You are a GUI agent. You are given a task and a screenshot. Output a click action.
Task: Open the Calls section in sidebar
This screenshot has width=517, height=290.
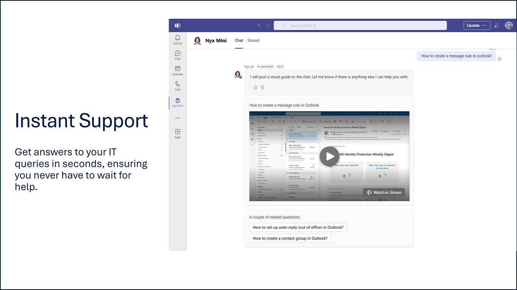point(178,86)
